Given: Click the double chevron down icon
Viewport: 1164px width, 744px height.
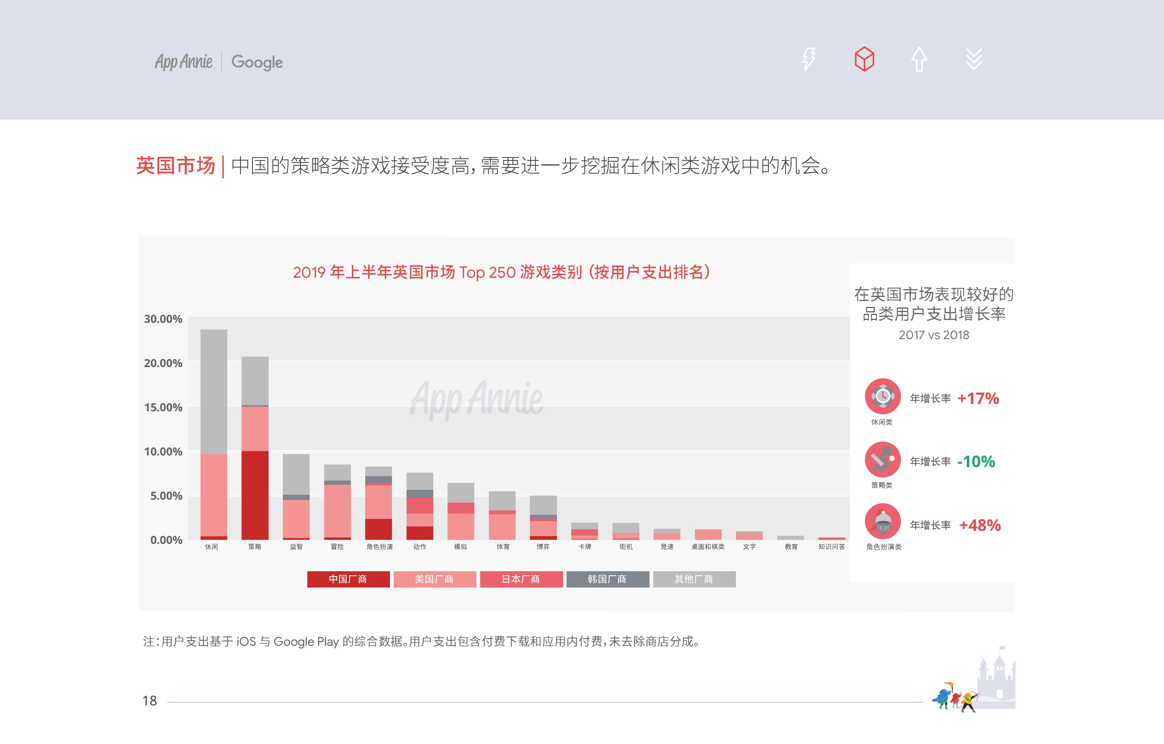Looking at the screenshot, I should 974,59.
